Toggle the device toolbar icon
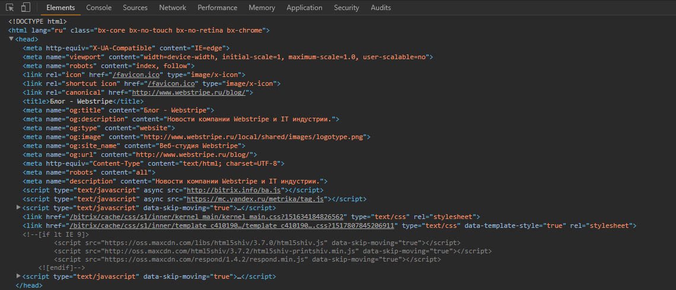 coord(25,7)
